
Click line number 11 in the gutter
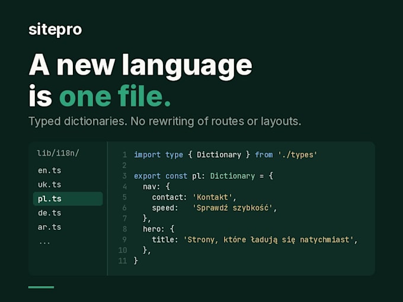tap(123, 261)
